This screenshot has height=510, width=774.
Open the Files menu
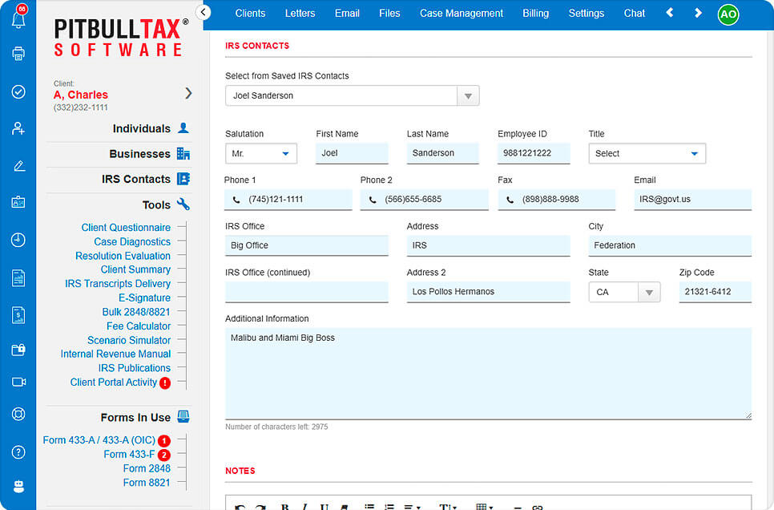[389, 14]
